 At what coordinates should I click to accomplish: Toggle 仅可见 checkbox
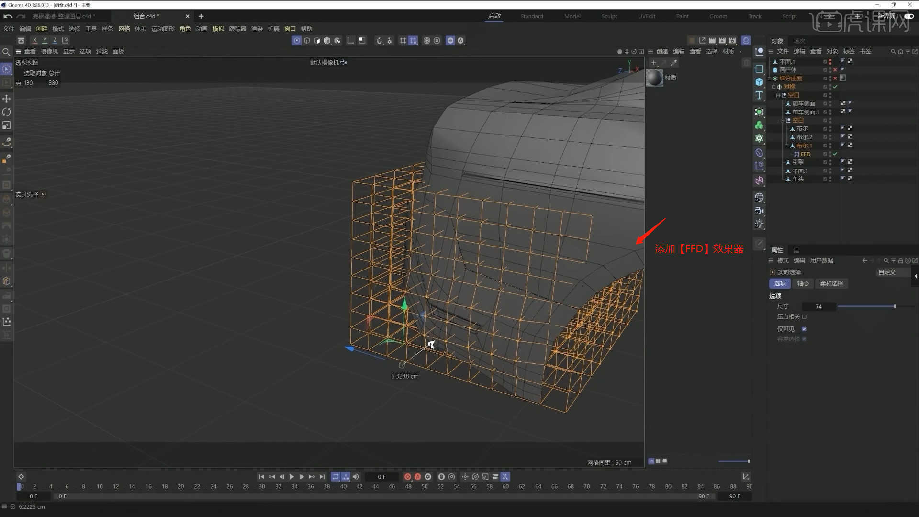tap(804, 329)
